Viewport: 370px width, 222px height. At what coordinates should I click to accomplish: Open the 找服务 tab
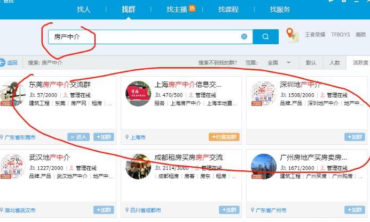280,10
